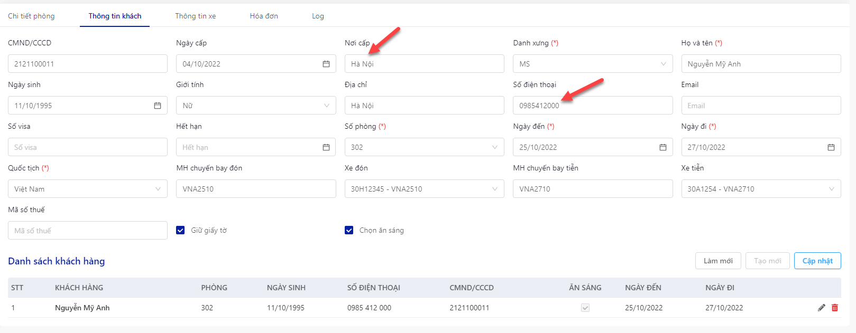Focus the Email input field
Viewport: 856px width, 333px height.
(x=761, y=106)
